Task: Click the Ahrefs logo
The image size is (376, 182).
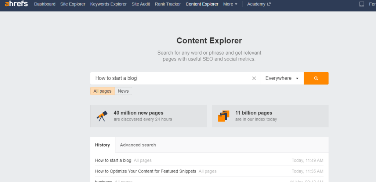Action: 16,4
